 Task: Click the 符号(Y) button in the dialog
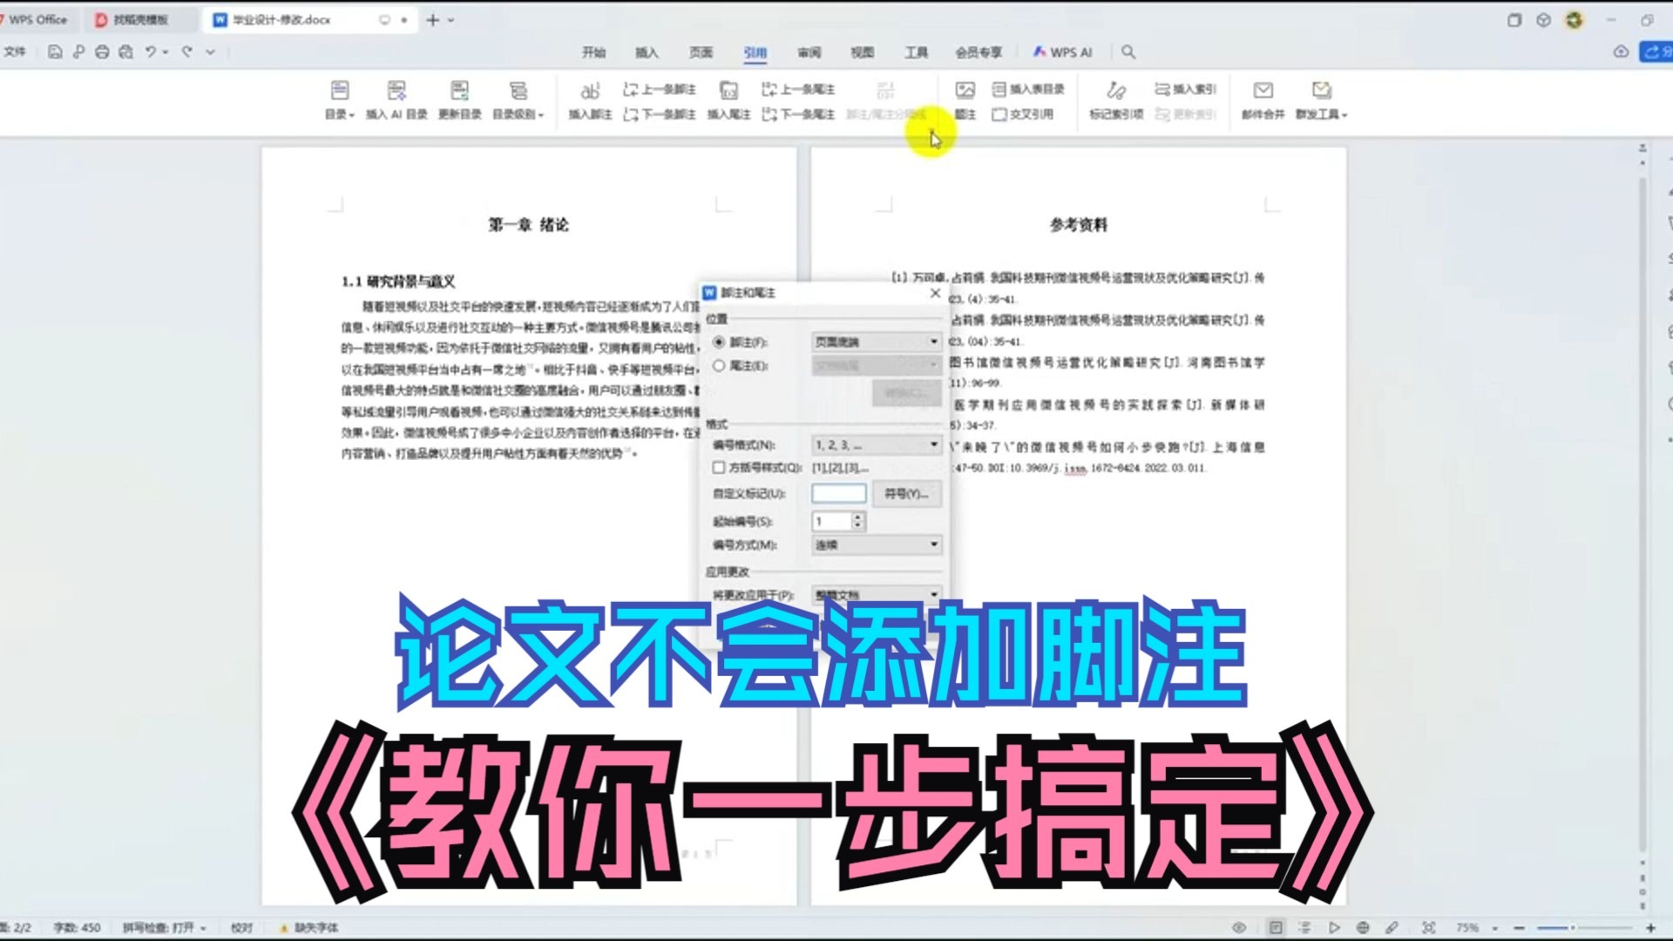point(906,493)
